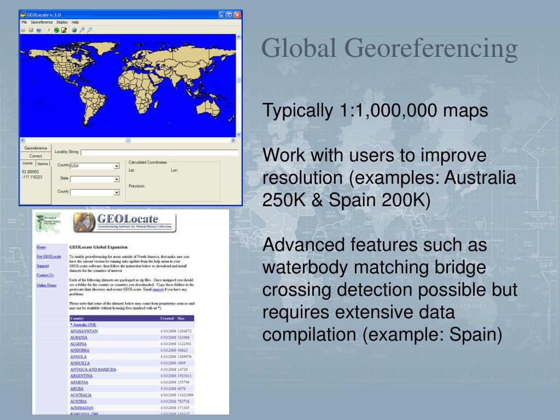Open the Get GEOLocate link
This screenshot has width=560, height=420.
pos(49,256)
